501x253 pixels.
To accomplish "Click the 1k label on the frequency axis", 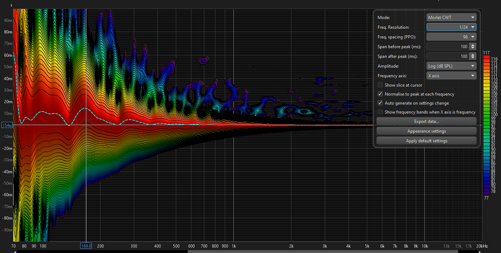I will point(233,246).
